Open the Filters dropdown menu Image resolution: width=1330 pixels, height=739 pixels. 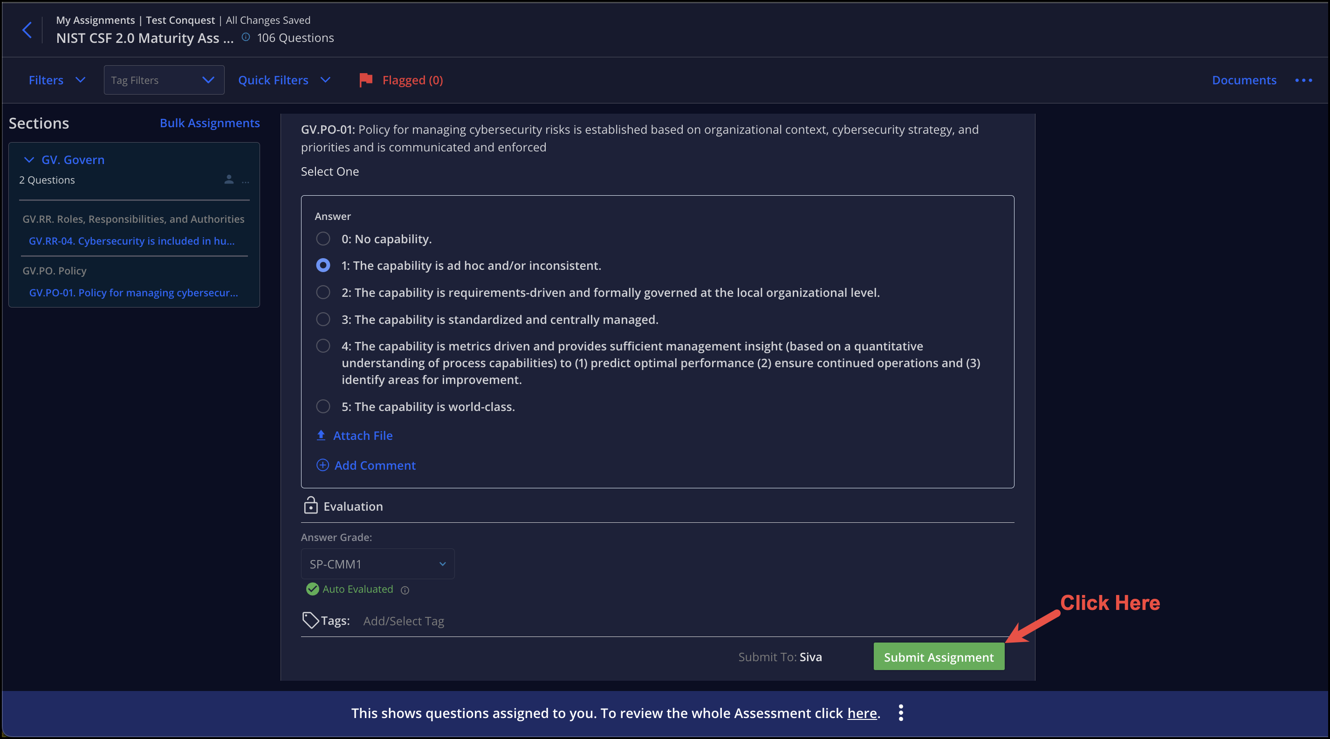pyautogui.click(x=56, y=79)
